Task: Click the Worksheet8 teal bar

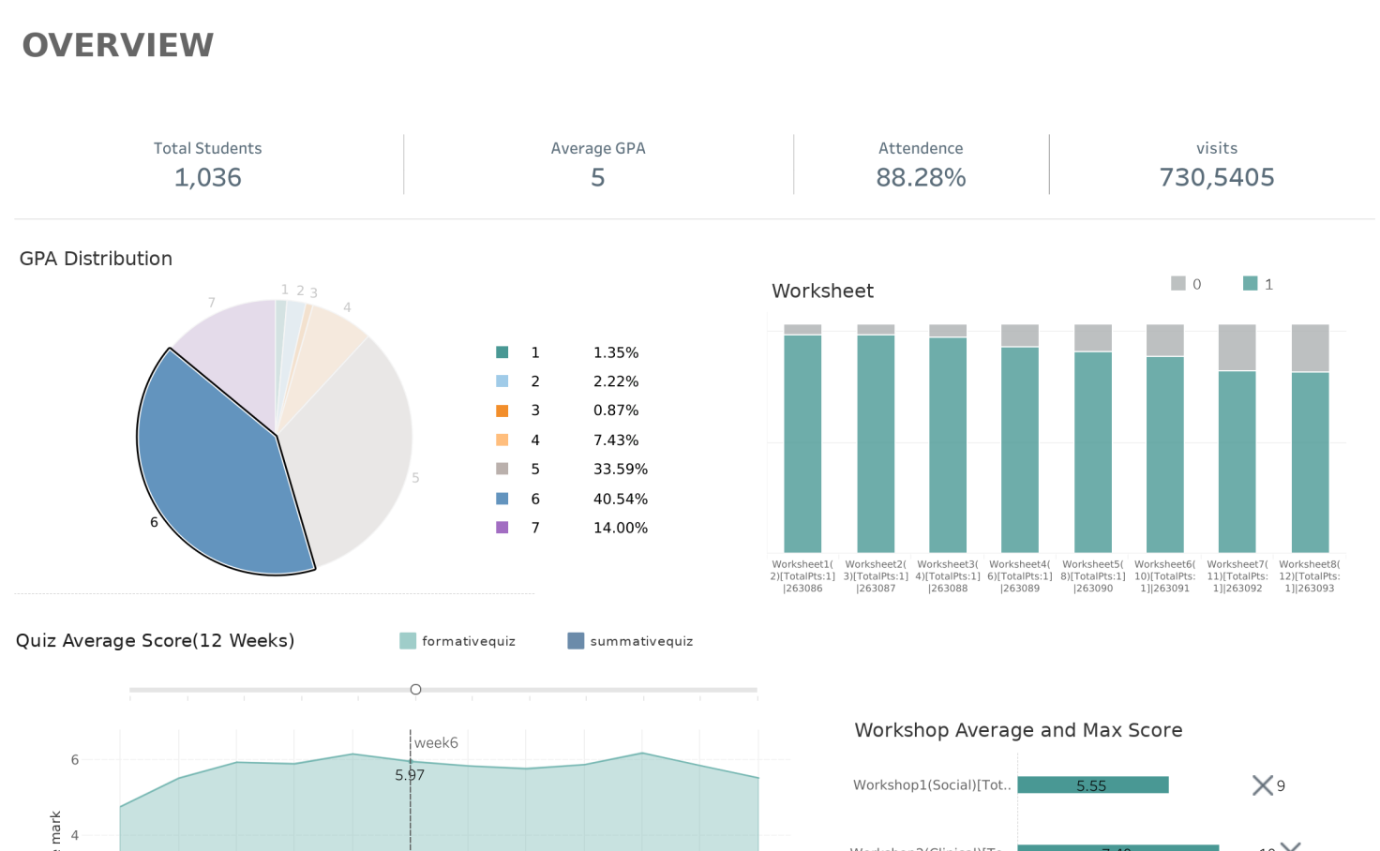Action: (x=1311, y=463)
